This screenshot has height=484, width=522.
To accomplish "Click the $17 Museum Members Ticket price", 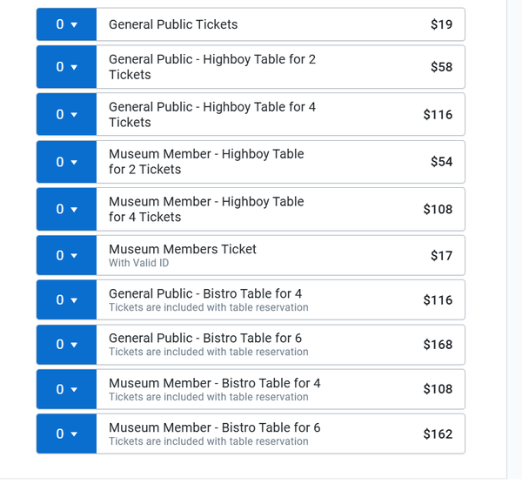I will pyautogui.click(x=441, y=255).
